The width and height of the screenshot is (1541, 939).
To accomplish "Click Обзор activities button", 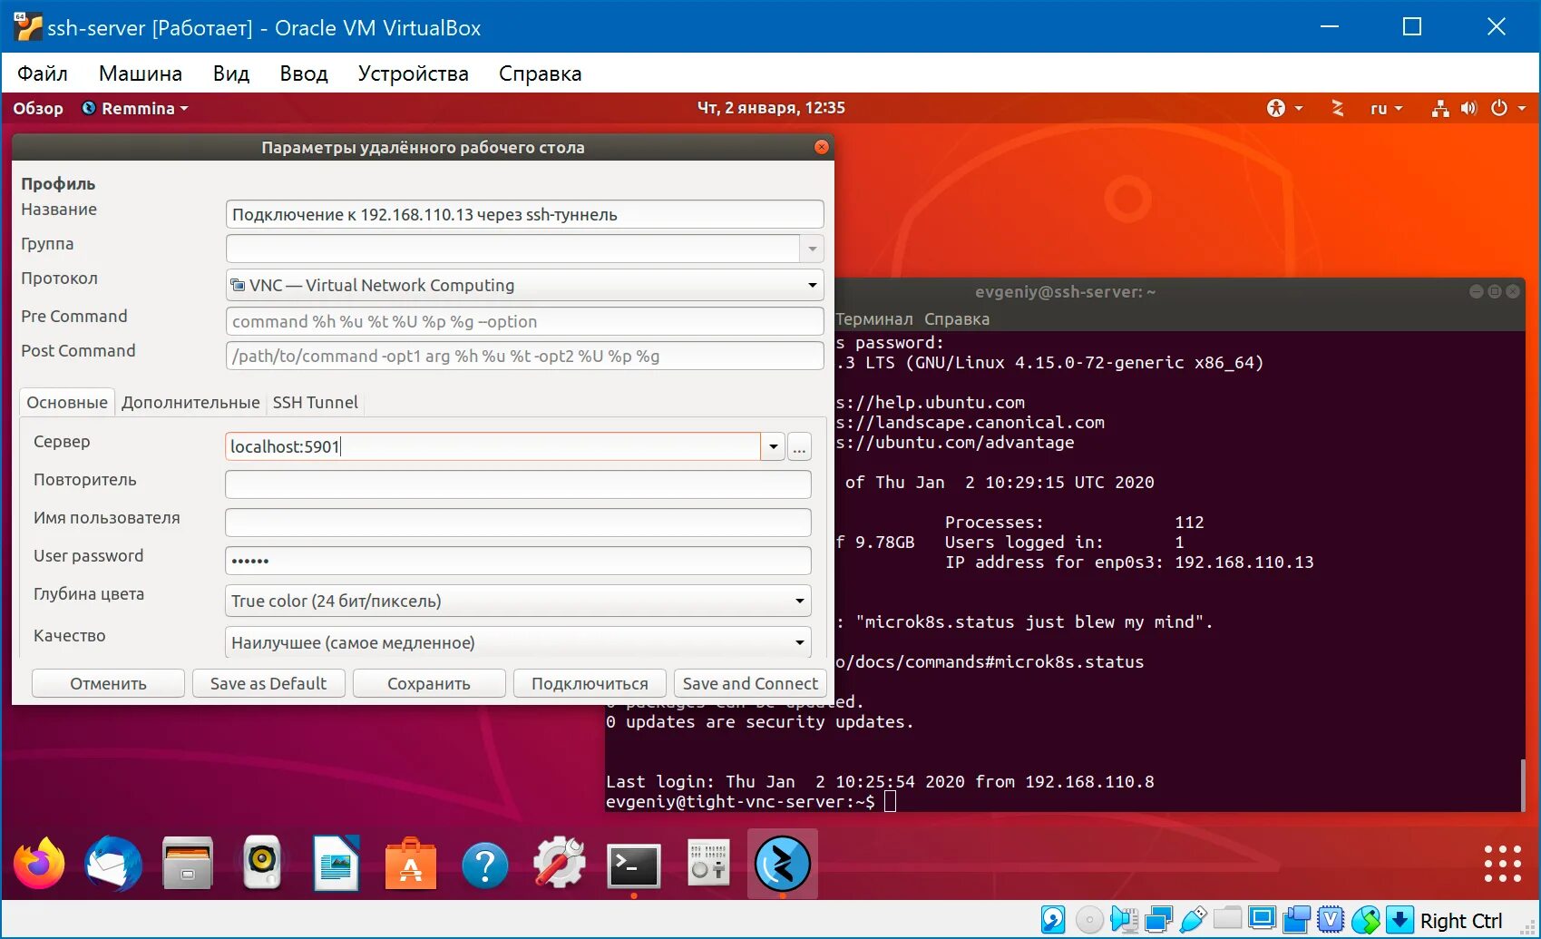I will (38, 108).
